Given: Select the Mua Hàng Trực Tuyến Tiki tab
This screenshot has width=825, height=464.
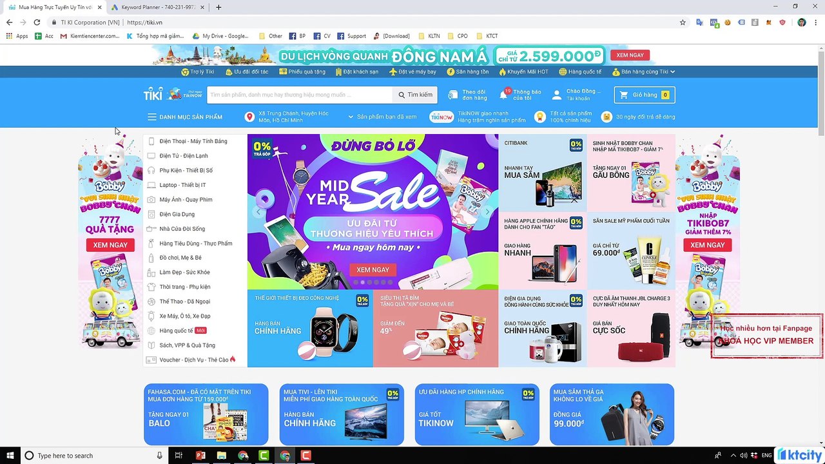Looking at the screenshot, I should click(53, 7).
